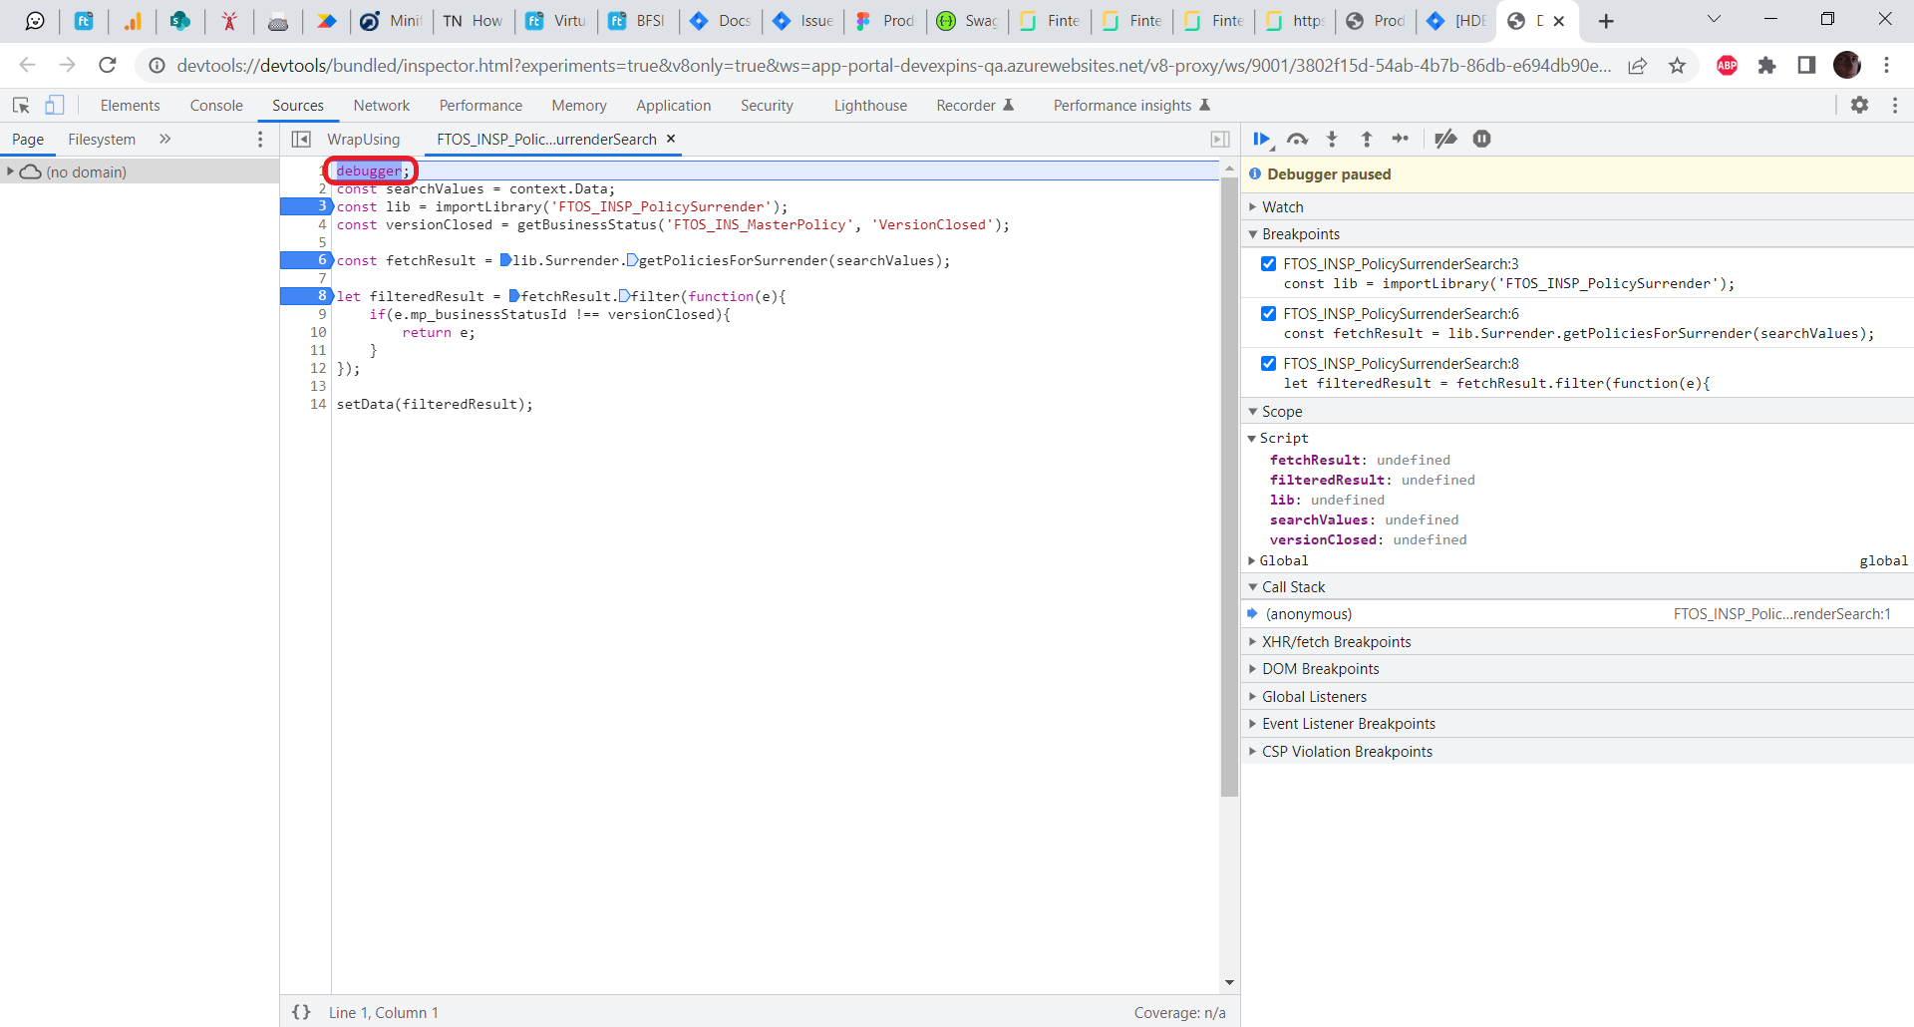Viewport: 1914px width, 1027px height.
Task: Pretty print the source code
Action: click(x=301, y=1012)
